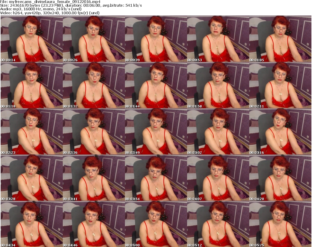Click the 'Size: 24361670 bytes' info line
312x247 pixels.
(71, 5)
